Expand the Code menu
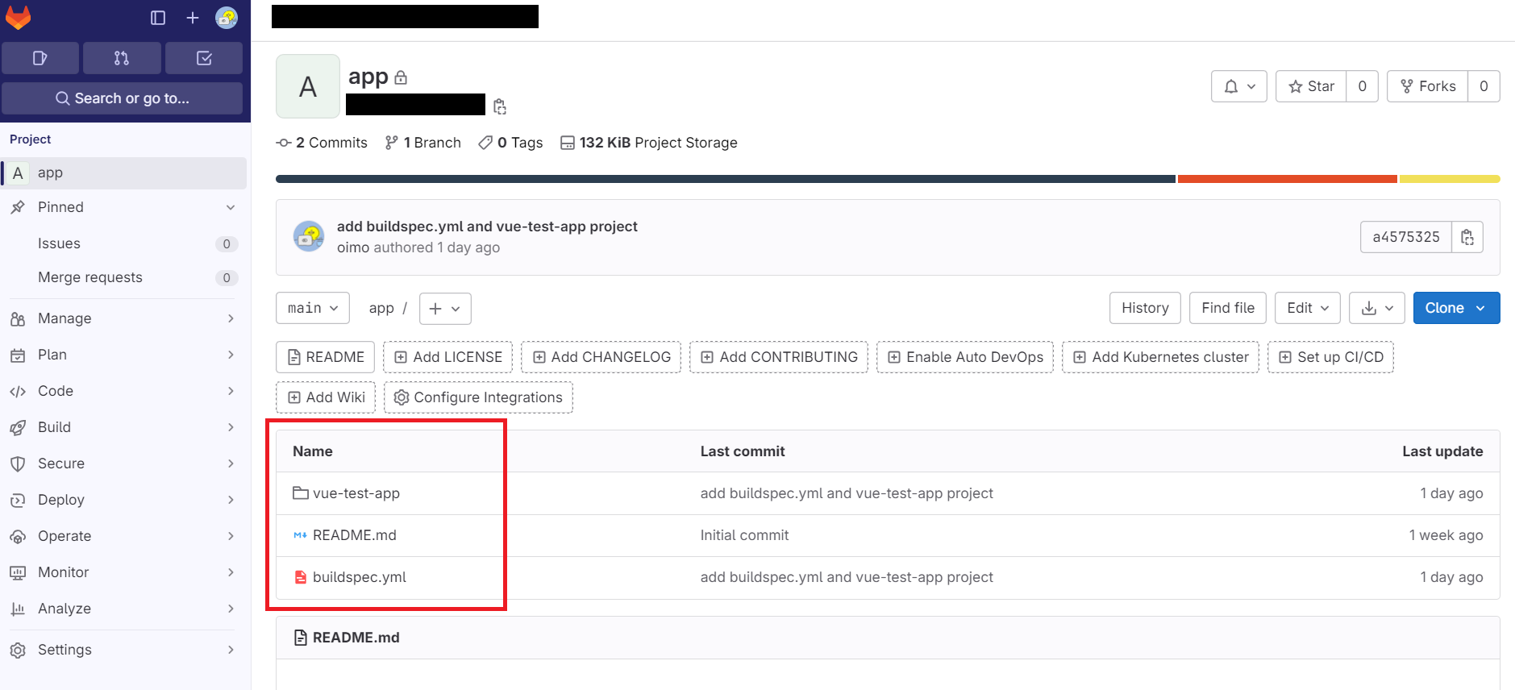 point(124,391)
